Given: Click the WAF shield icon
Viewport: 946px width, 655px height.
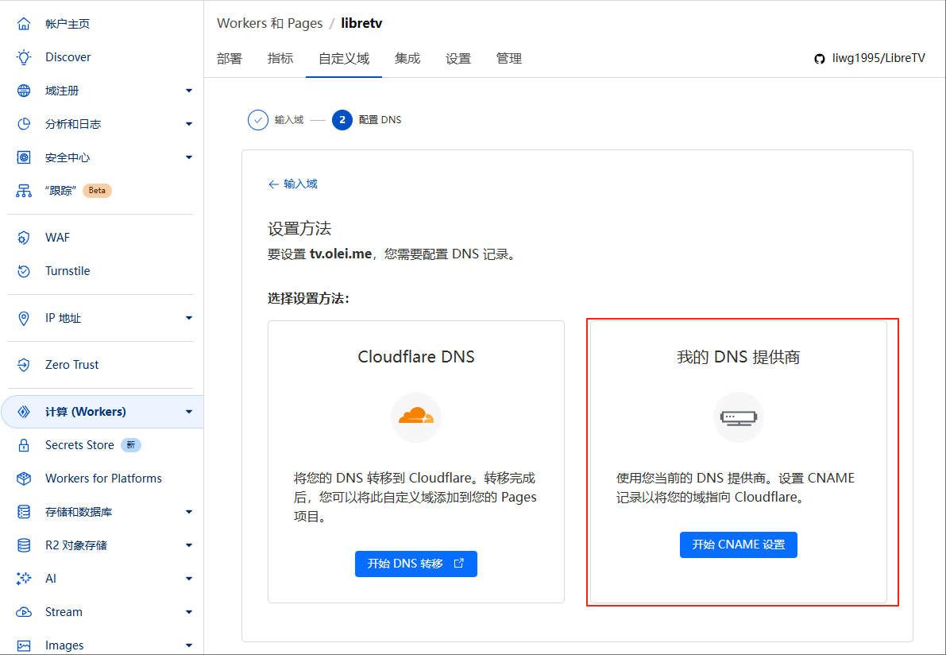Looking at the screenshot, I should tap(24, 238).
